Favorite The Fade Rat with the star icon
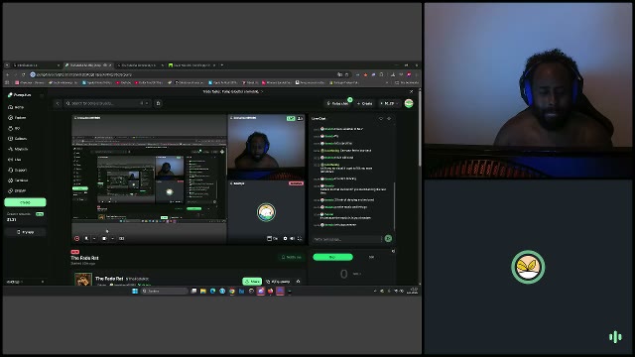 299,282
